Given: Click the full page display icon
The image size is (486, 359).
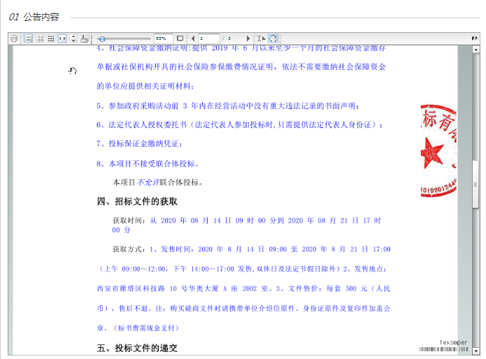Looking at the screenshot, I should [x=180, y=38].
